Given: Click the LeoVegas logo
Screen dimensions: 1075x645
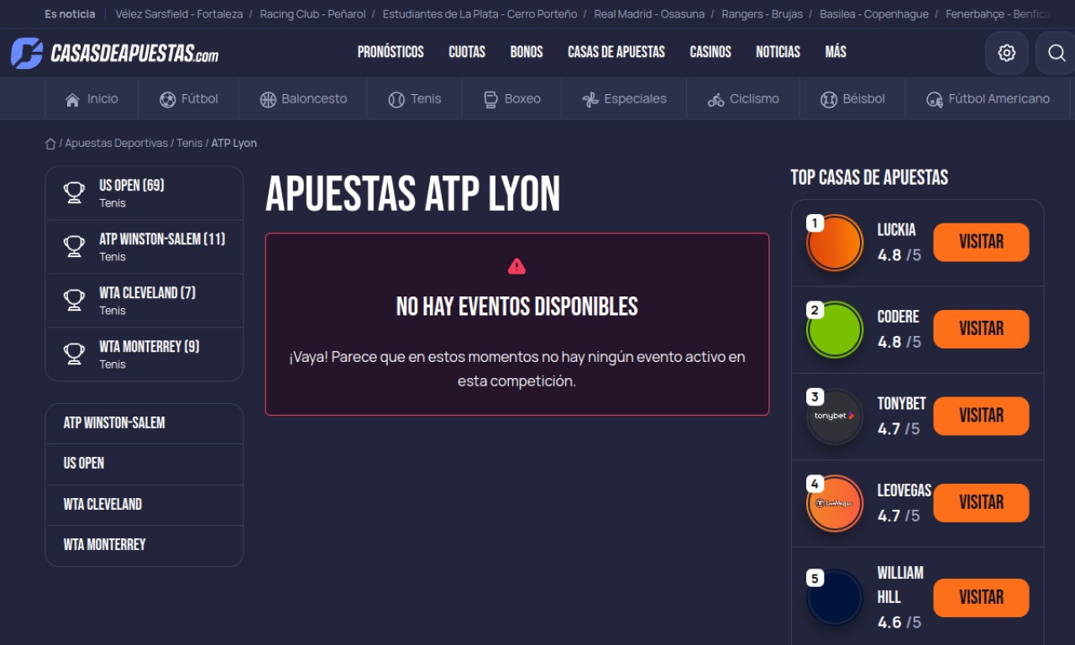Looking at the screenshot, I should [835, 503].
